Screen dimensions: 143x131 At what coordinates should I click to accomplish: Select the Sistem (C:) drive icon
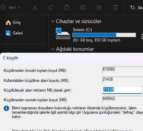click(63, 33)
